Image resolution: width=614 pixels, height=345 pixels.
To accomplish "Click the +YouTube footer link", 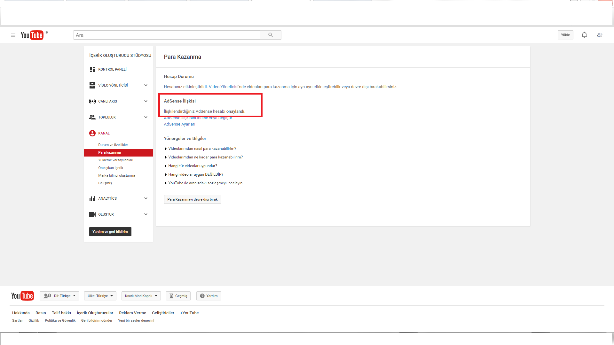I will pos(189,313).
